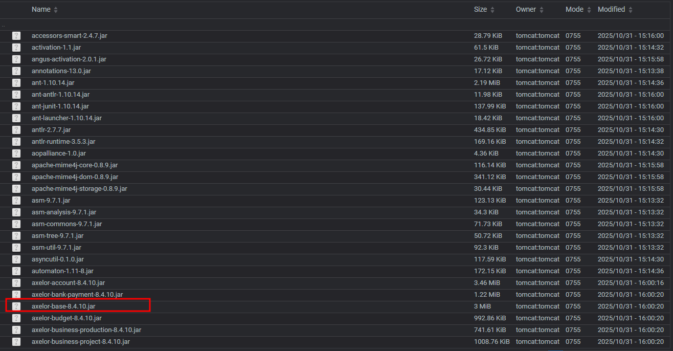Click the tomcat:tomcat owner of annotations-13.0.jar
Viewport: 673px width, 351px height.
tap(537, 71)
